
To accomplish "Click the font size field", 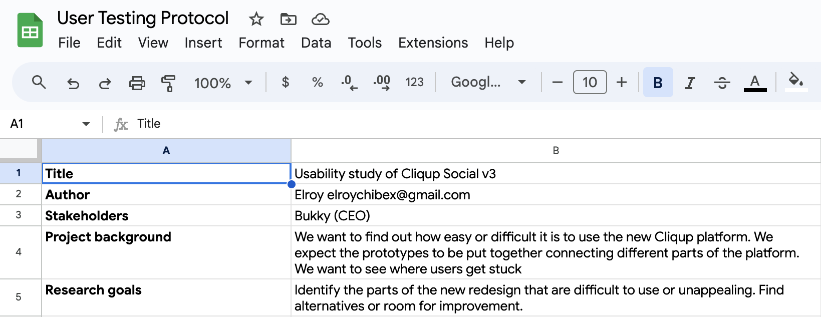I will [x=590, y=82].
